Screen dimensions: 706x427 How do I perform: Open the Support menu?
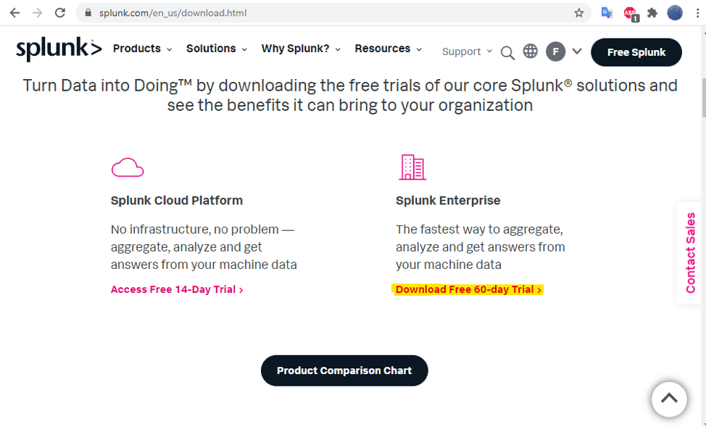pyautogui.click(x=467, y=51)
